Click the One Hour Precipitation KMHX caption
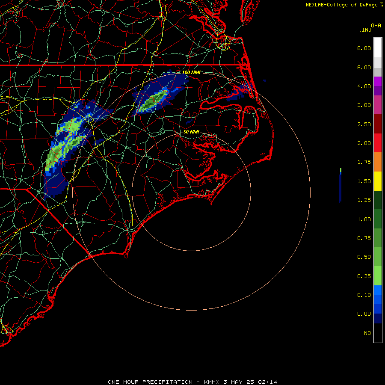Screen dimensions: 385x385 192,382
